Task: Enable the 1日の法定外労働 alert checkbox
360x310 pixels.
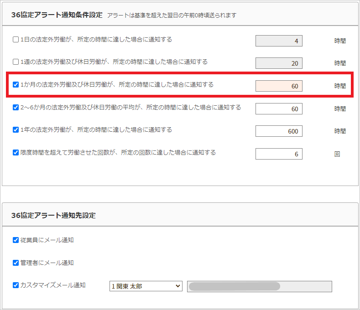Action: click(x=16, y=40)
